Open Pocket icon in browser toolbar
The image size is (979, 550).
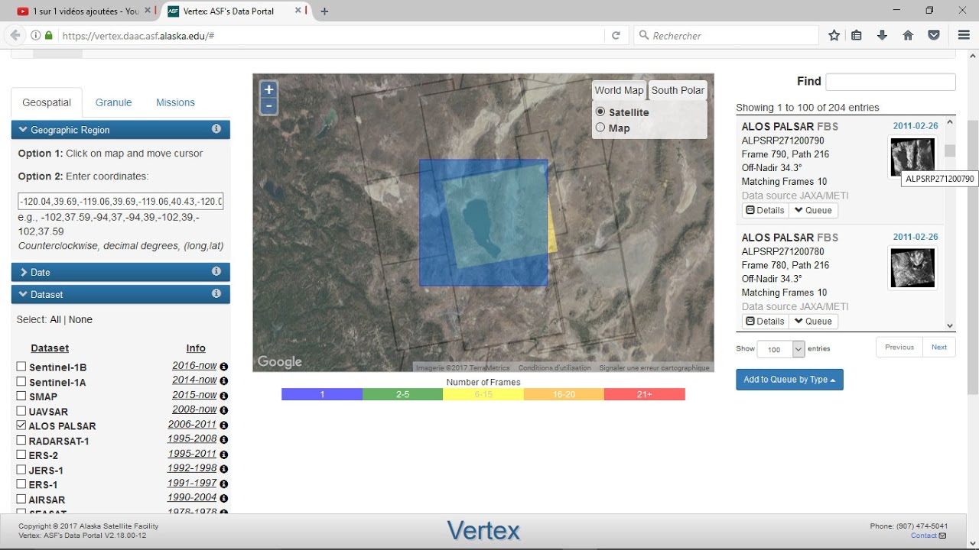(934, 35)
